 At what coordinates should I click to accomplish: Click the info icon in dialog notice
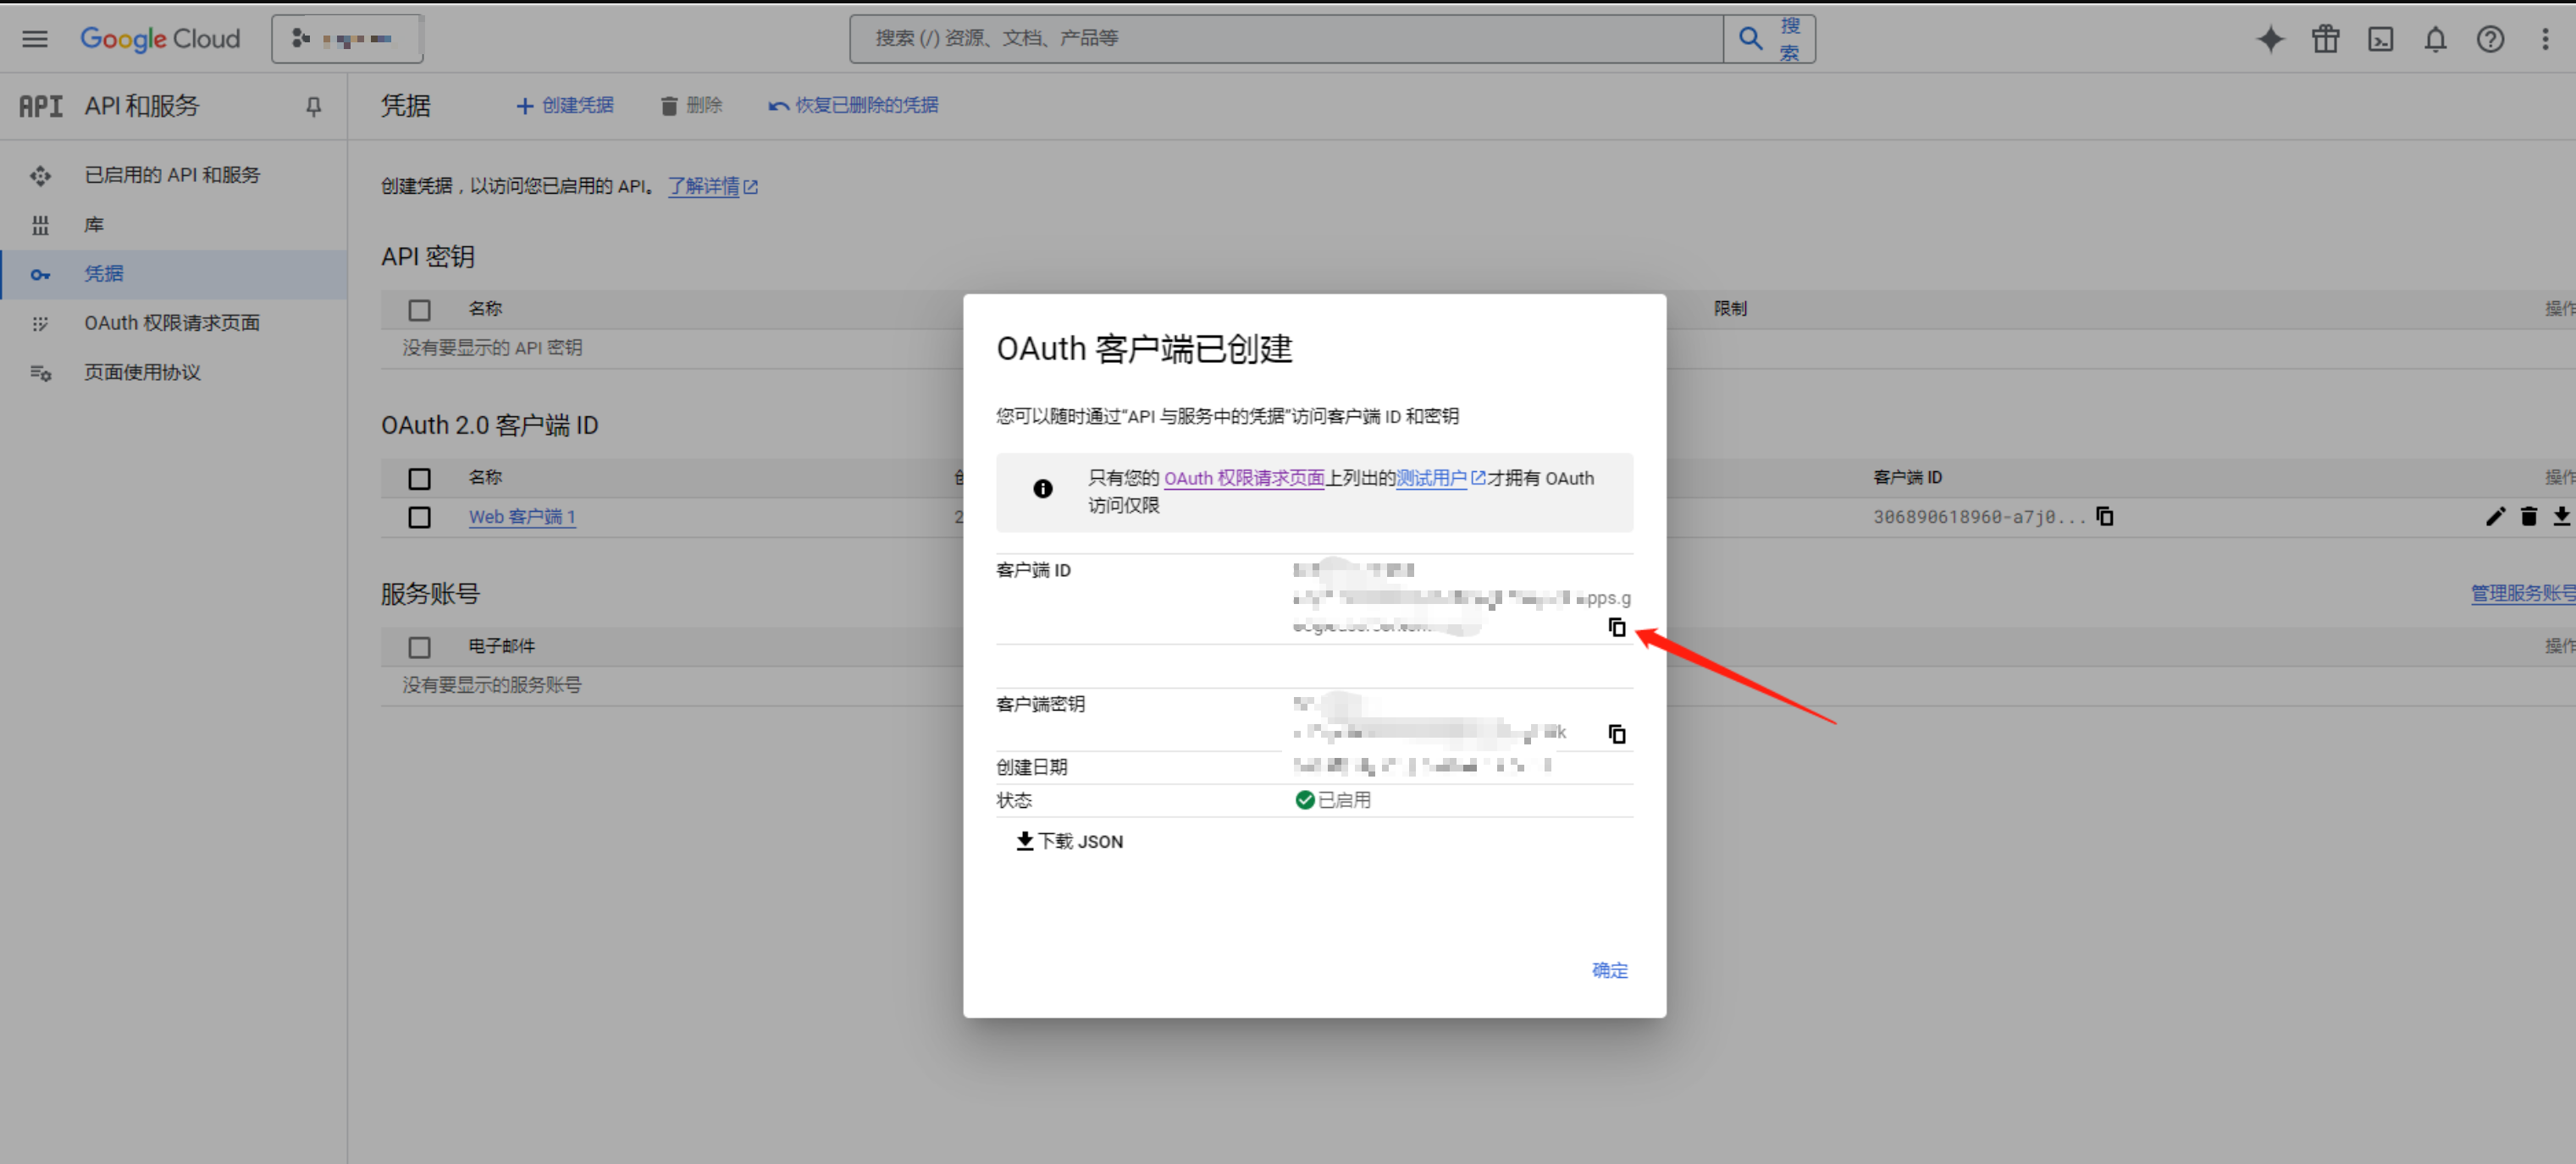coord(1043,489)
